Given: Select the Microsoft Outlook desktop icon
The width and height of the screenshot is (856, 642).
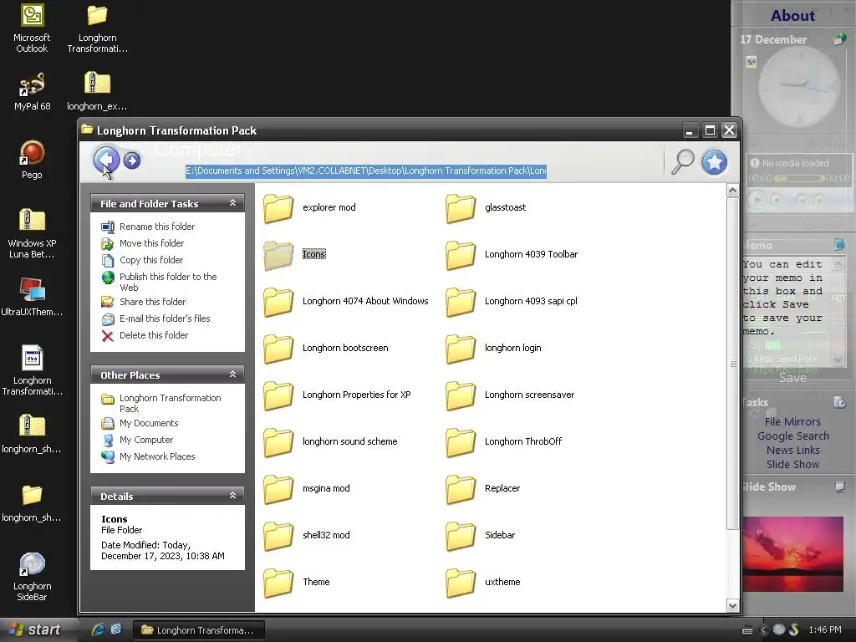Looking at the screenshot, I should [32, 28].
